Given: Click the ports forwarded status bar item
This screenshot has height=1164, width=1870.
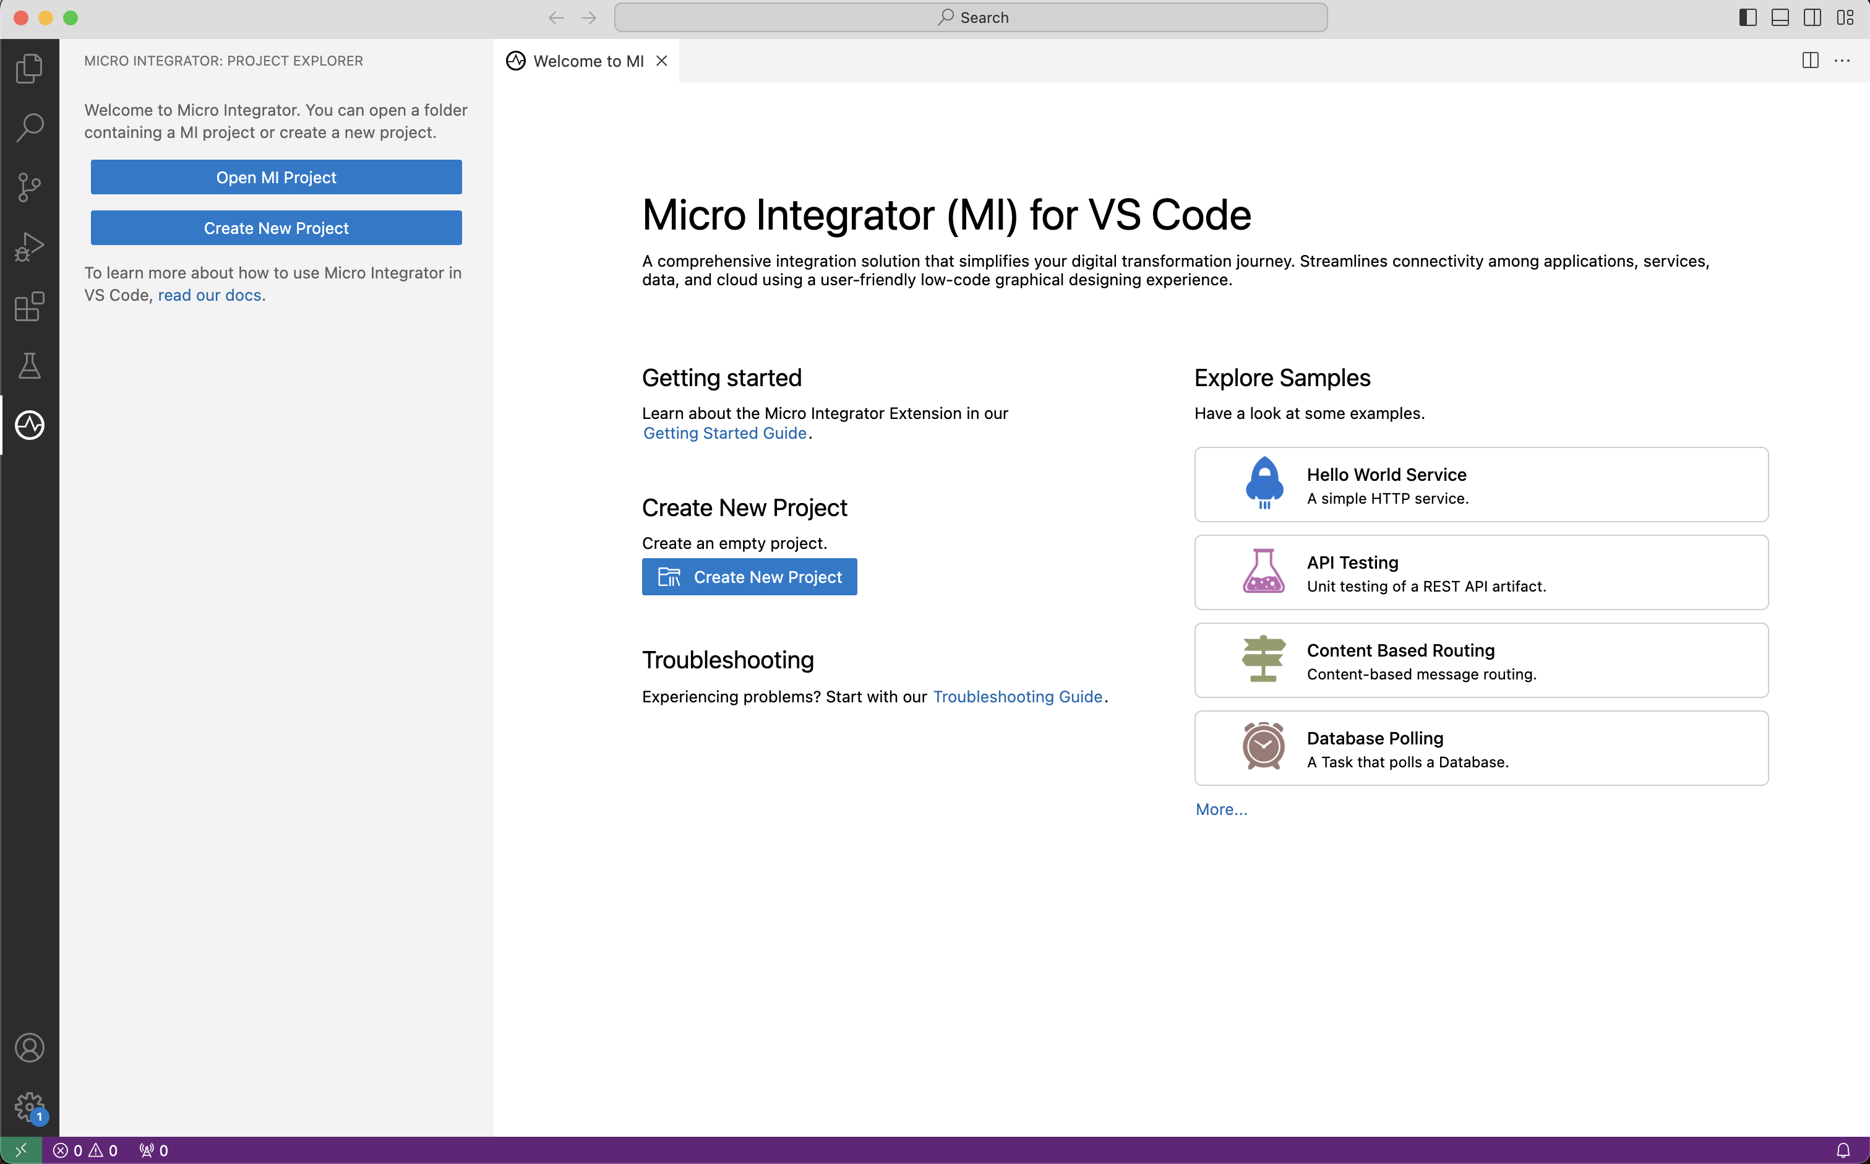Looking at the screenshot, I should [153, 1150].
